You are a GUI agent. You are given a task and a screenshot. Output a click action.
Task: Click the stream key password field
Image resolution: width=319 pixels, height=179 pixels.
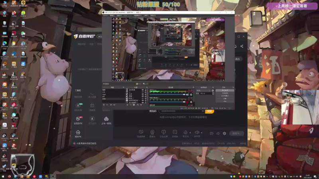point(181,111)
